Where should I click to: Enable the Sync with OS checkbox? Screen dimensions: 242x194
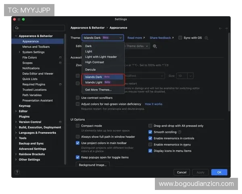pos(180,38)
